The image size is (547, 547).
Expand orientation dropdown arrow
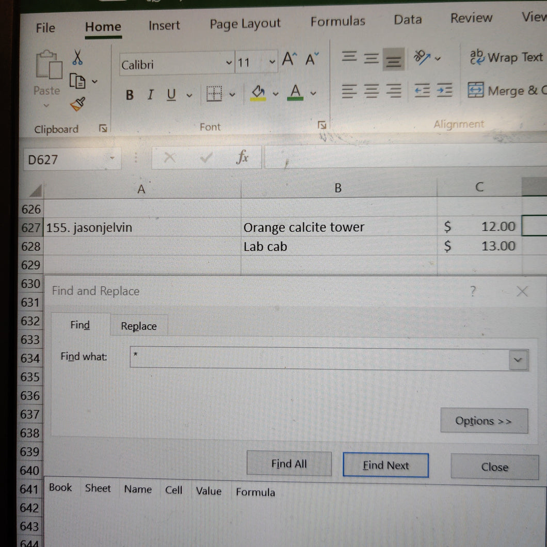(x=438, y=59)
